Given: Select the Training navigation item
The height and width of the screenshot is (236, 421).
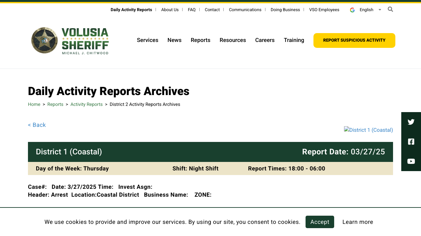Looking at the screenshot, I should click(294, 40).
